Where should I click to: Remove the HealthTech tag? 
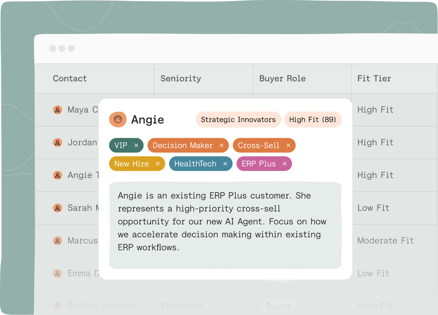click(x=225, y=164)
